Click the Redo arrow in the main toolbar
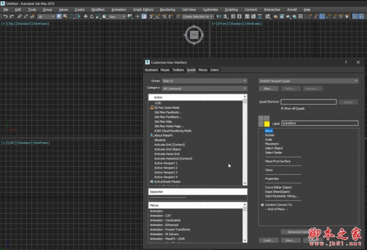The width and height of the screenshot is (367, 250). click(x=12, y=17)
